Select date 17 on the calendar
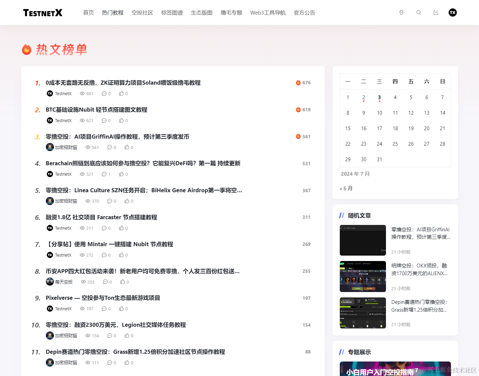479x376 pixels. click(379, 128)
